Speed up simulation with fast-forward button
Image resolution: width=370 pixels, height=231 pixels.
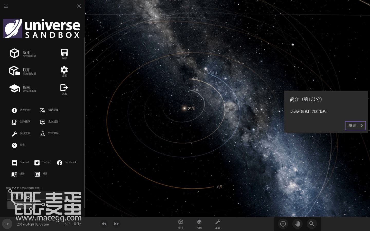point(116,224)
